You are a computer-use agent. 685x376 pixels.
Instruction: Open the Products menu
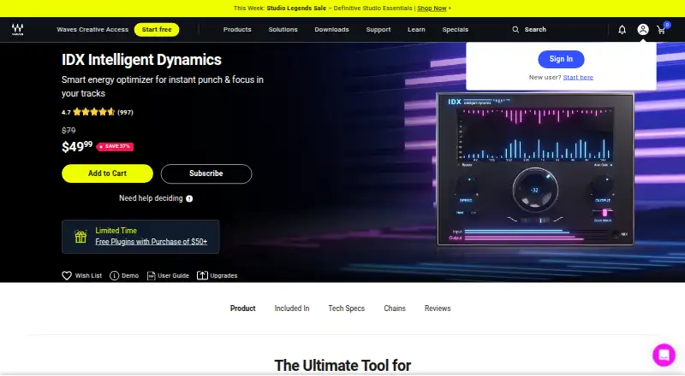tap(237, 30)
